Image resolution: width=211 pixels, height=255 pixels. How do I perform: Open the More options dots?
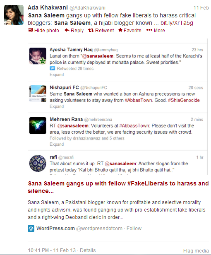pyautogui.click(x=149, y=30)
